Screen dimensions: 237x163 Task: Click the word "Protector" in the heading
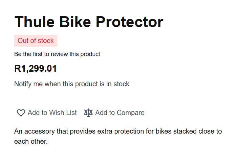[x=129, y=22]
